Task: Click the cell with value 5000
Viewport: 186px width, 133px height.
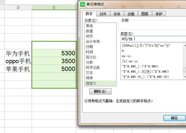Action: point(54,69)
